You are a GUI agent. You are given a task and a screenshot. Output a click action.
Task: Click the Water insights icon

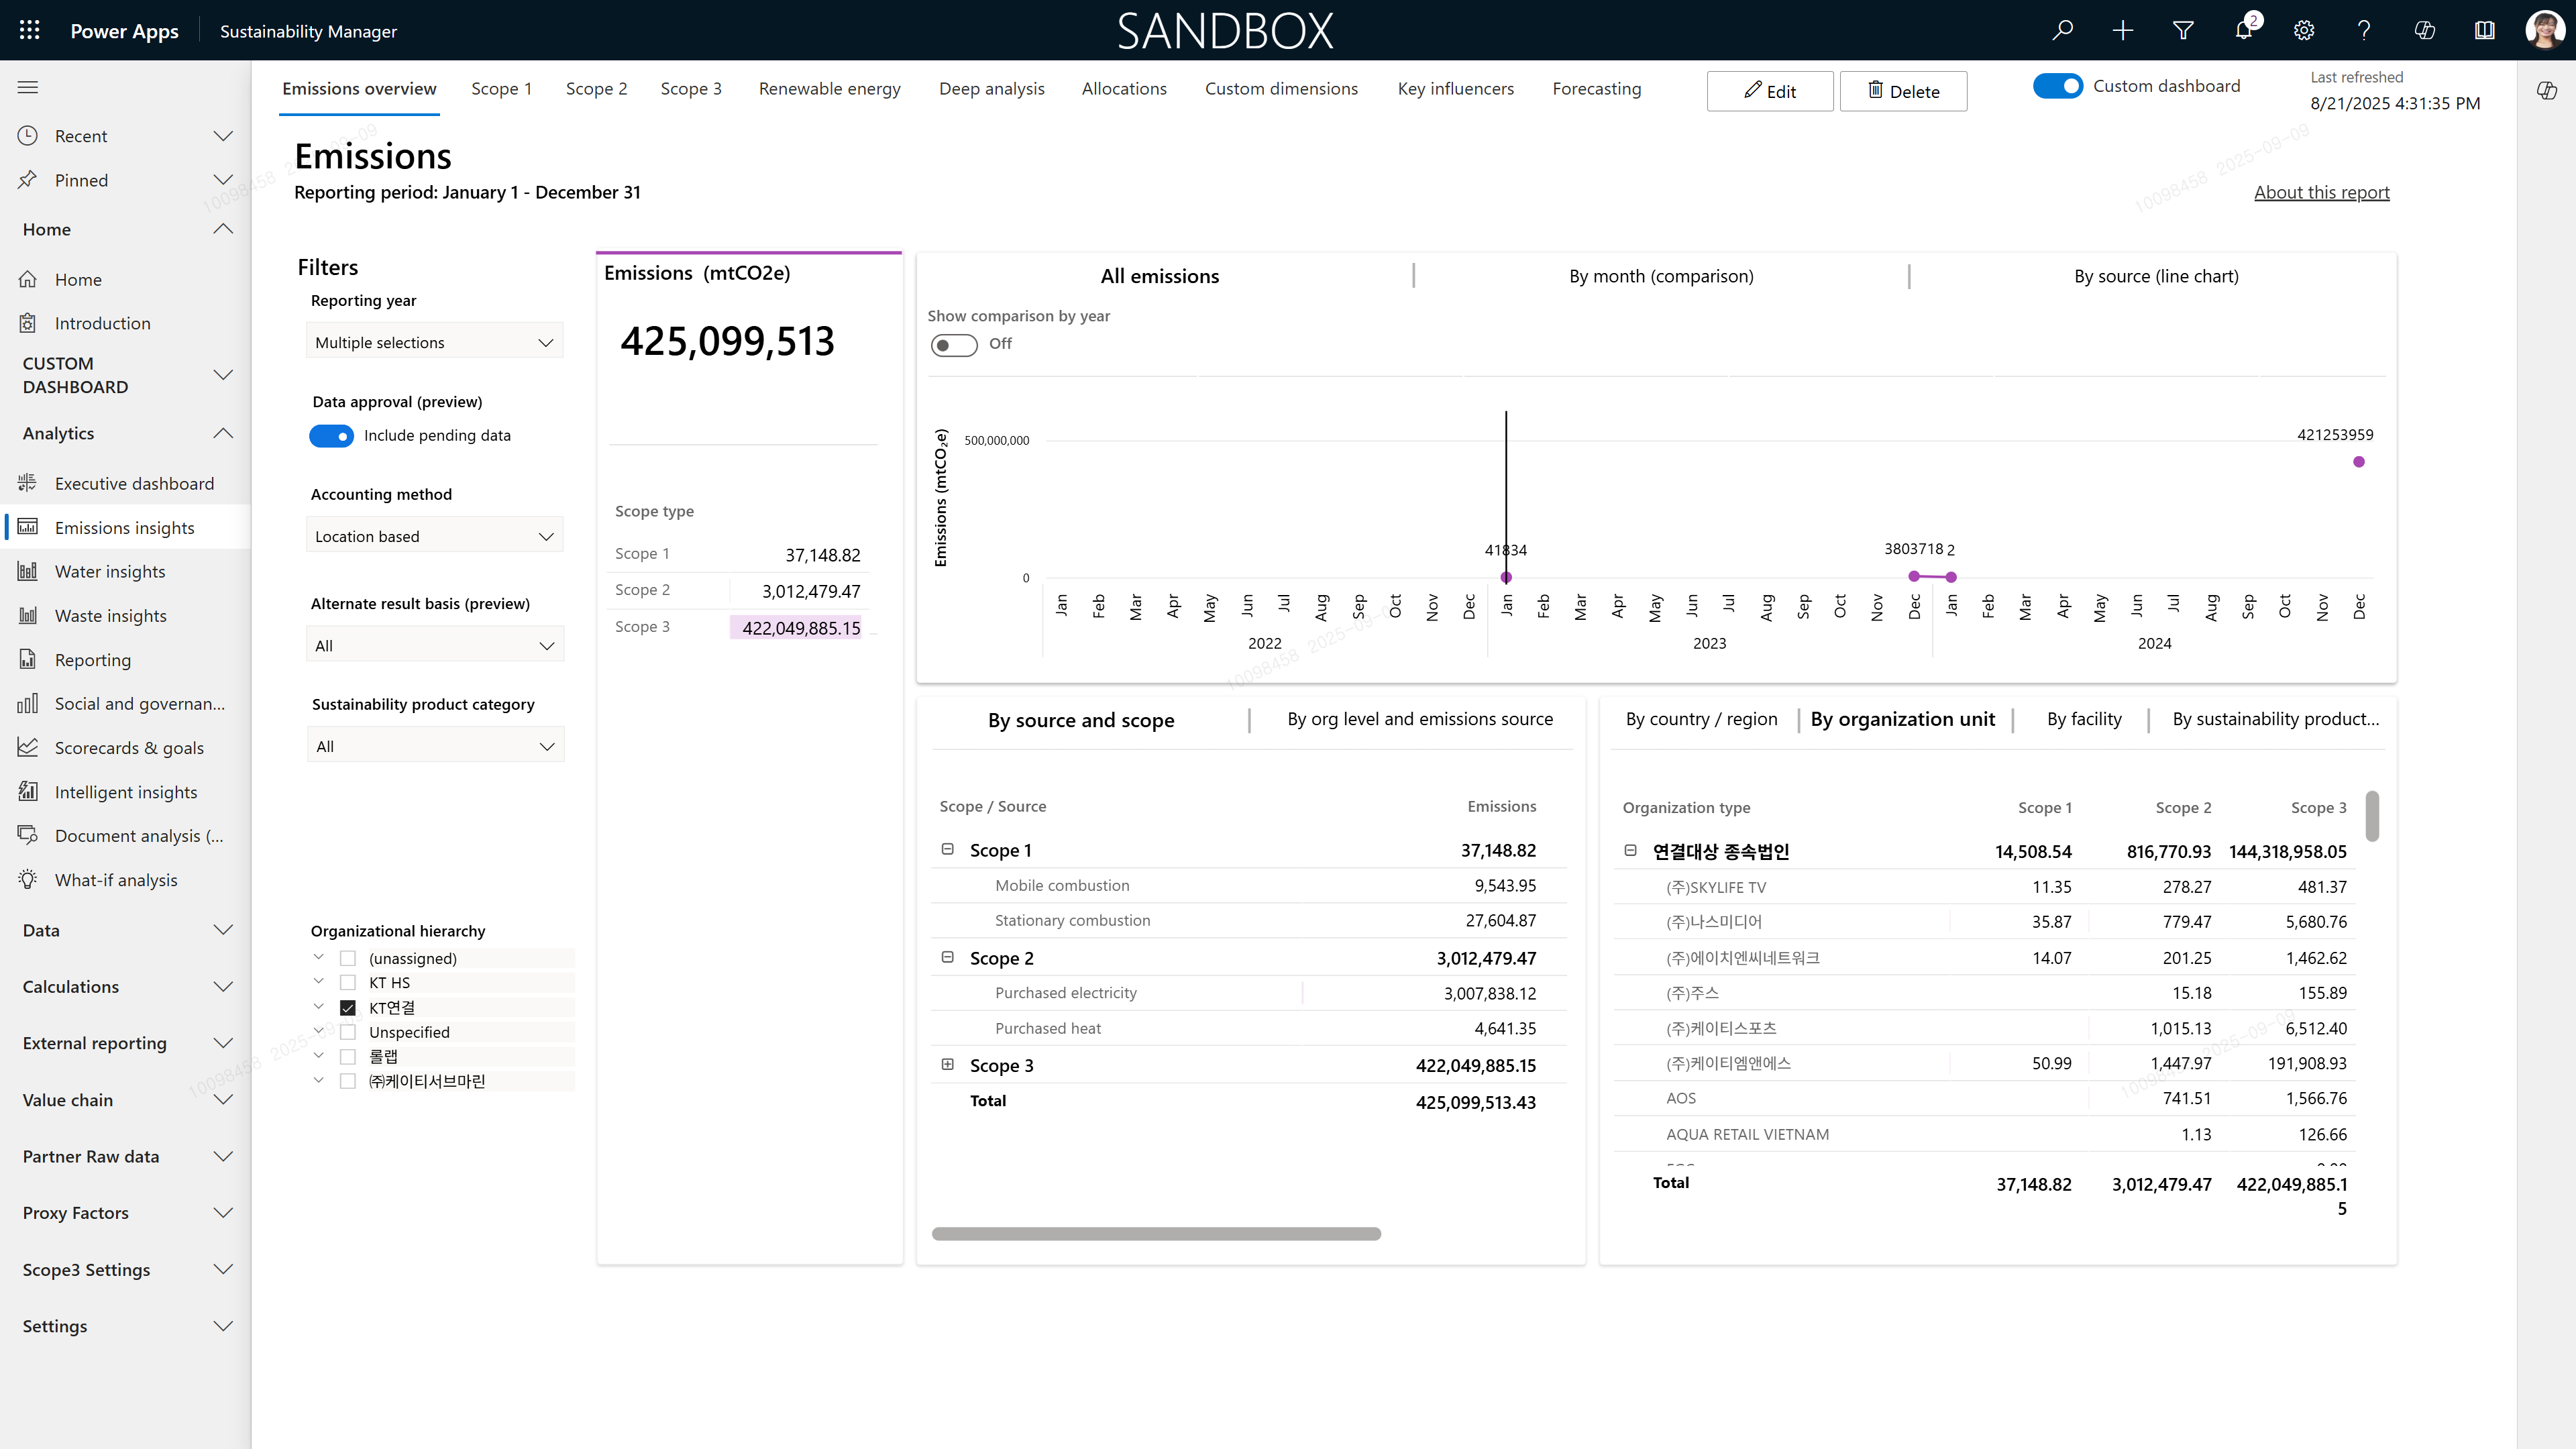pyautogui.click(x=28, y=571)
